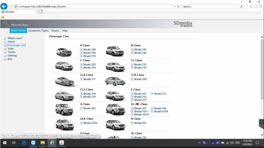The width and height of the screenshot is (264, 148).
Task: Click arrow icon beside Model 176
Action: point(82,56)
